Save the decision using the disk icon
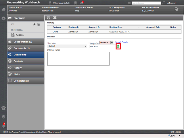Screen dimensions: 184x138 [x=49, y=18]
